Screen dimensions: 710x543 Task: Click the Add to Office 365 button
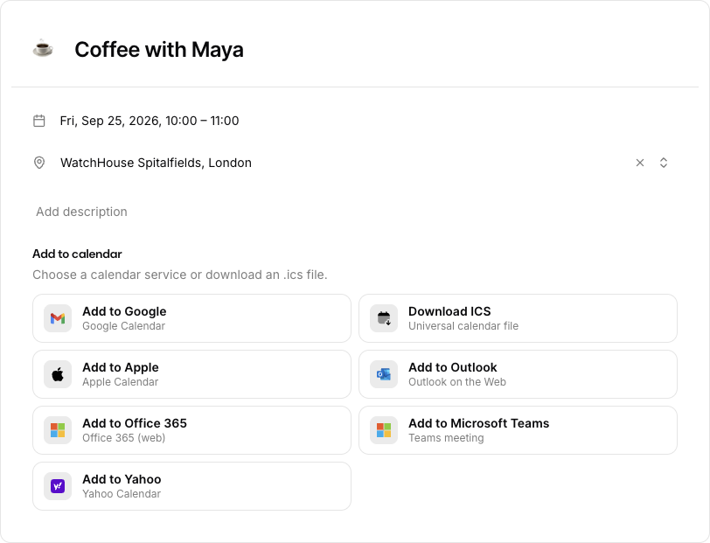coord(192,430)
